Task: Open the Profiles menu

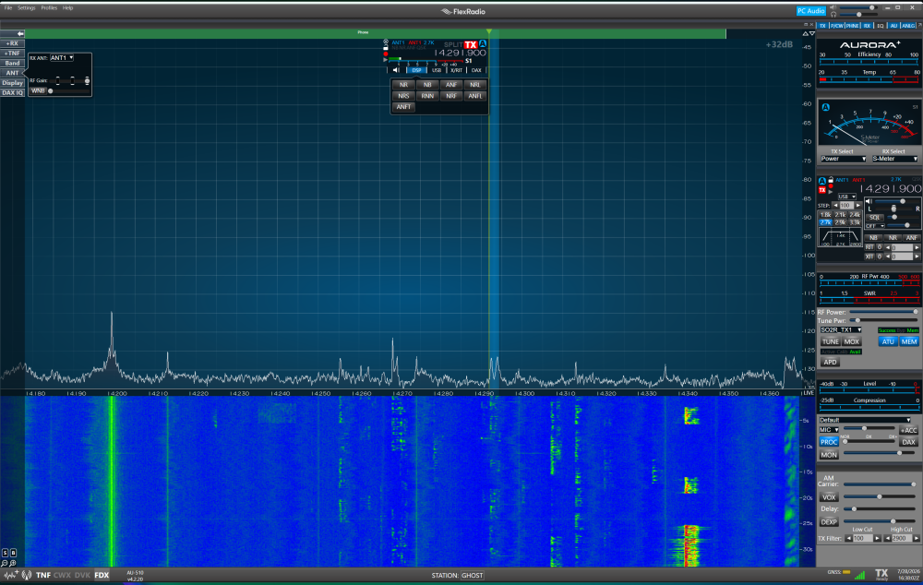Action: pyautogui.click(x=49, y=7)
